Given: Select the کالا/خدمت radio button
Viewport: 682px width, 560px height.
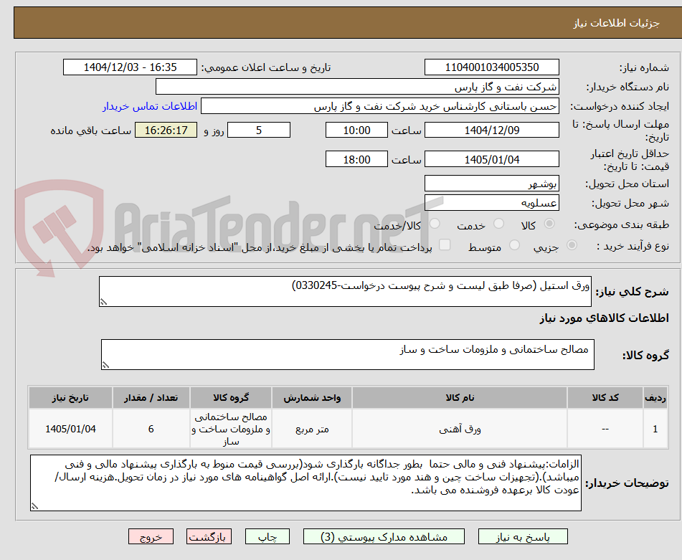Looking at the screenshot, I should point(435,224).
